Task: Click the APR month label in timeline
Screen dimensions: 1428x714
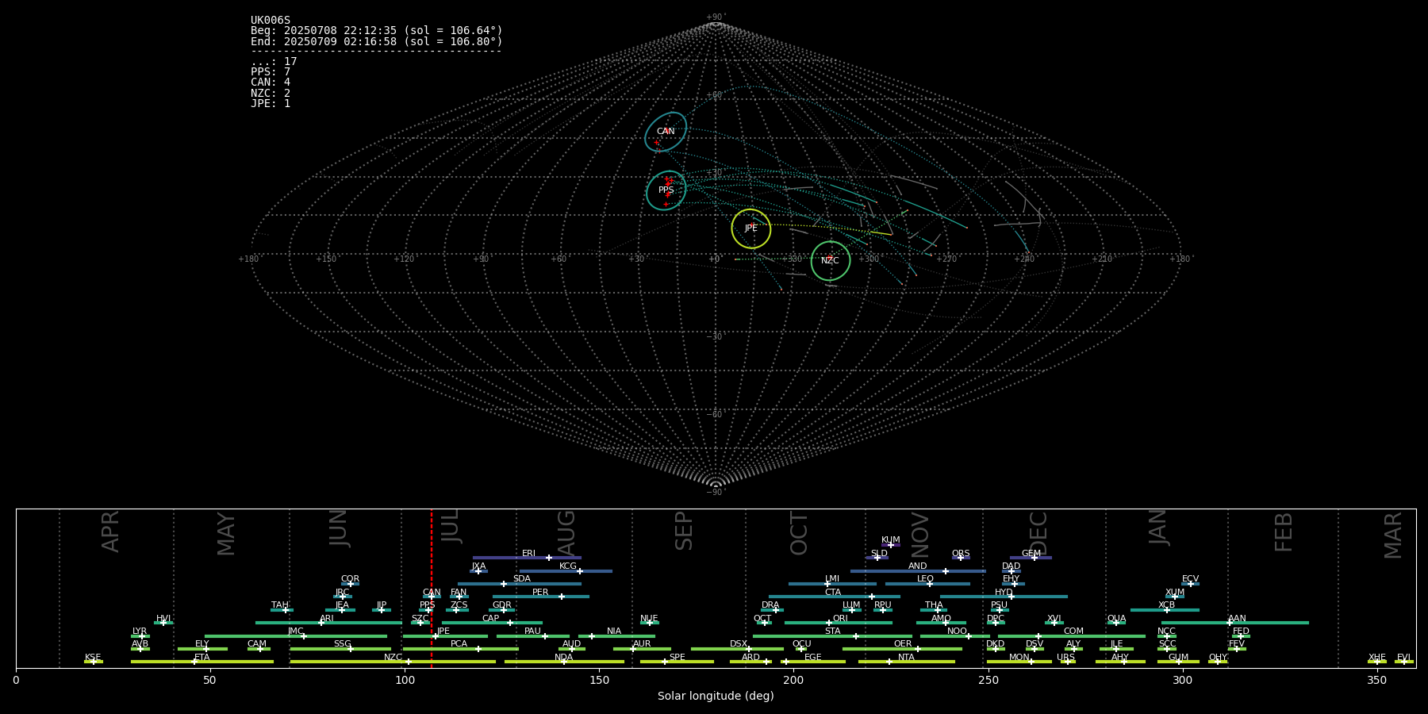Action: (x=111, y=532)
